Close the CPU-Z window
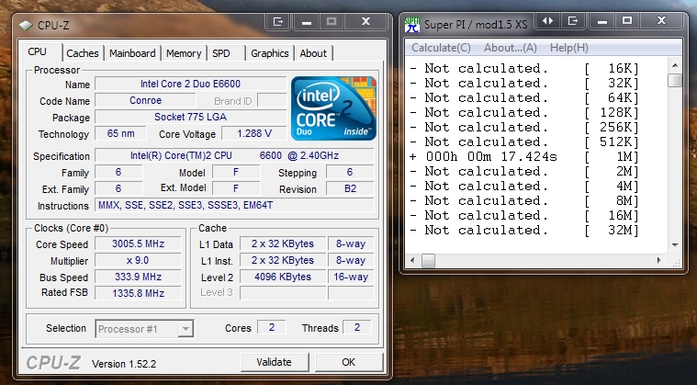 click(x=365, y=21)
